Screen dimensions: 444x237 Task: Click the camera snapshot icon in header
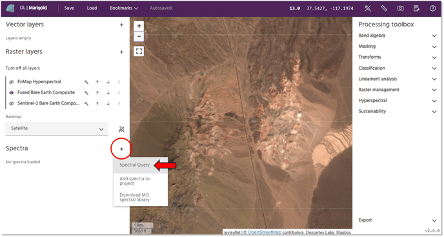(400, 8)
